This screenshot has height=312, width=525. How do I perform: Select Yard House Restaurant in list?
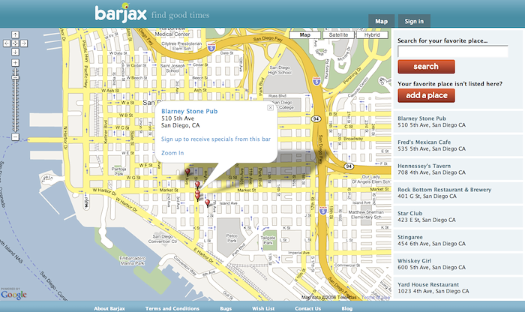(457, 288)
